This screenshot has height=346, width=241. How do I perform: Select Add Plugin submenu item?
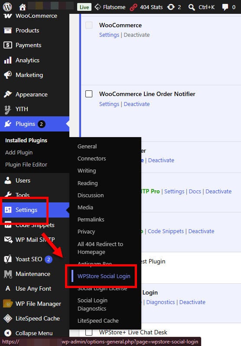(x=19, y=153)
